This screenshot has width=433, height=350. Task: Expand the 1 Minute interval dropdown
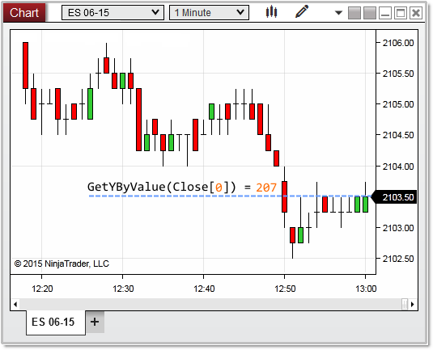click(209, 13)
